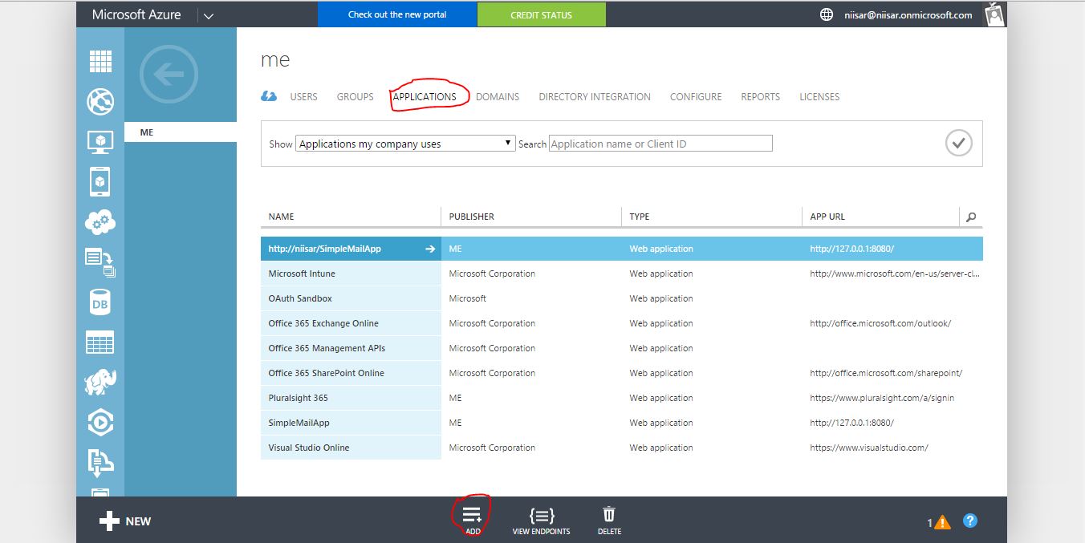Click the CREDIT STATUS button
The height and width of the screenshot is (543, 1085).
click(x=541, y=14)
